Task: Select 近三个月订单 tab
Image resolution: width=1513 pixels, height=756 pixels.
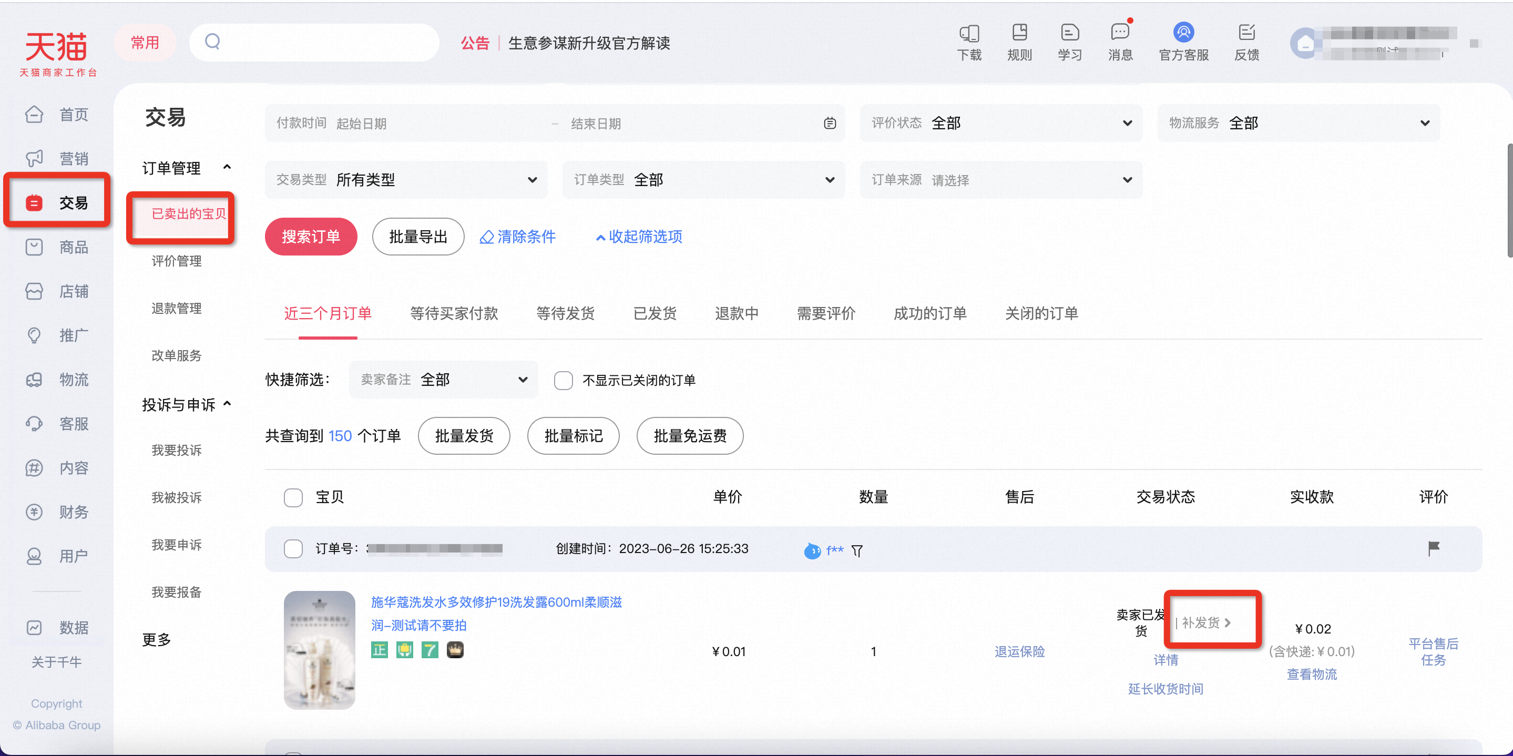Action: tap(328, 313)
